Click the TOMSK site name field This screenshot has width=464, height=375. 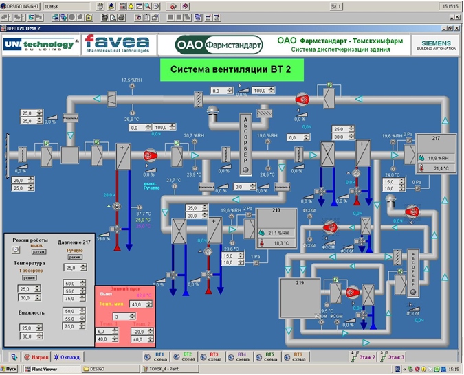click(x=67, y=6)
